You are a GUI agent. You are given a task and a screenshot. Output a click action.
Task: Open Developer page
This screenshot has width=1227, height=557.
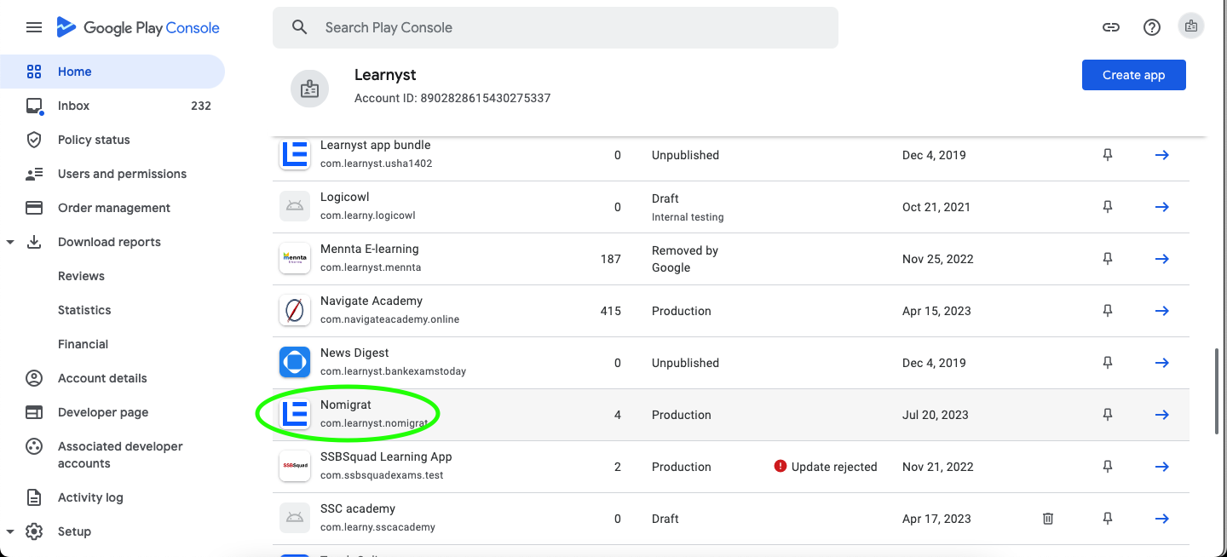pos(112,412)
